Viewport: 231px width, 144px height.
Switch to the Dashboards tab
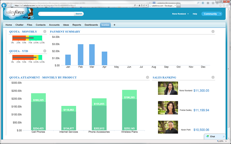coord(91,25)
